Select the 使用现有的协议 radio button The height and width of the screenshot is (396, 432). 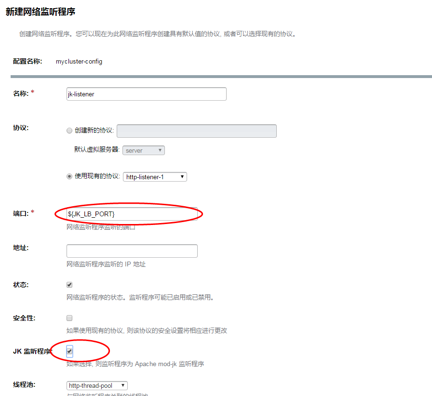69,176
